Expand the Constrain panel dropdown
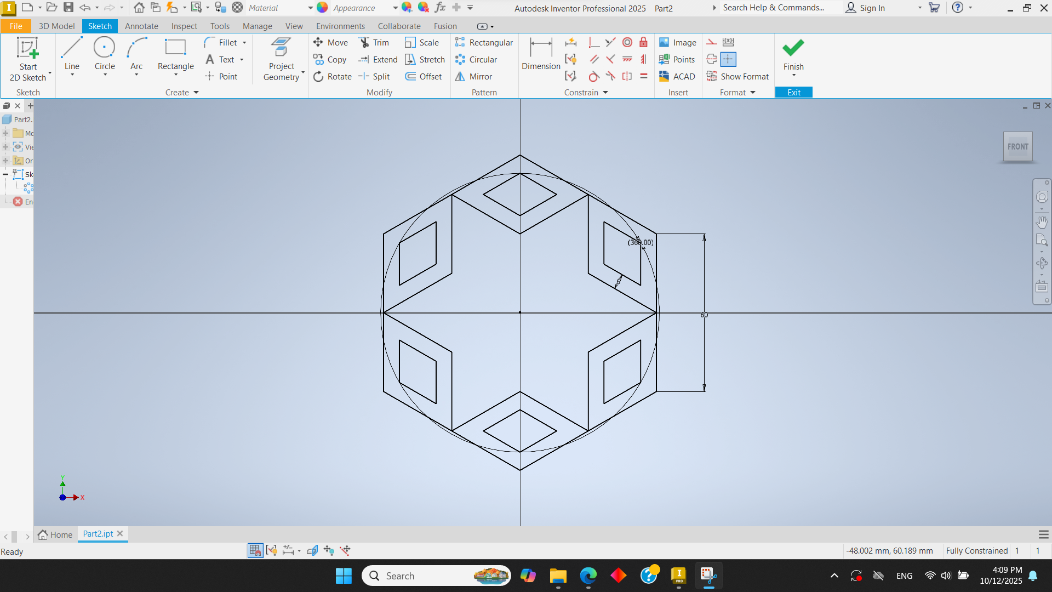The image size is (1052, 592). pos(605,93)
